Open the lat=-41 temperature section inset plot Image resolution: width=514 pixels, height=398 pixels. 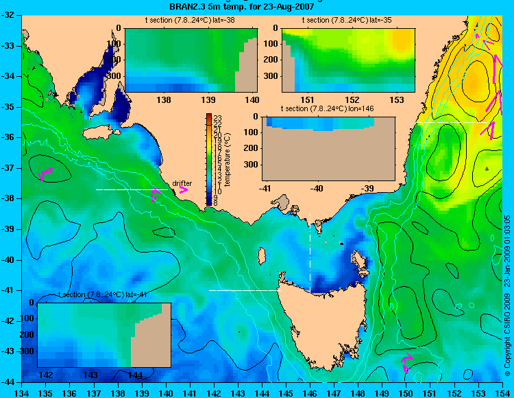click(104, 335)
